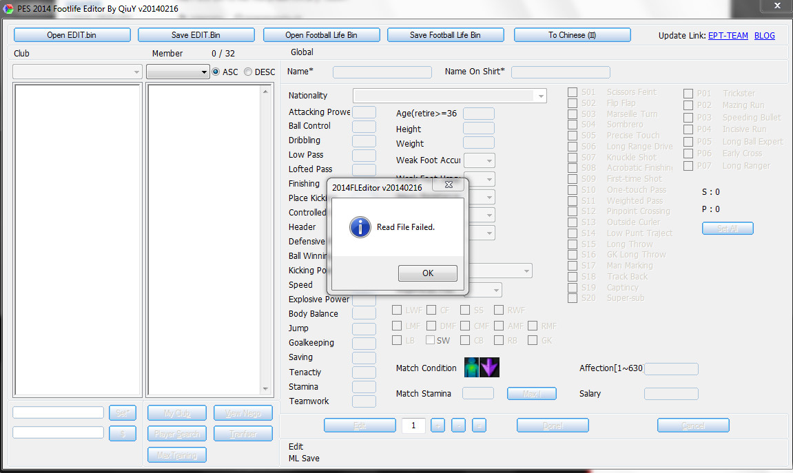This screenshot has height=473, width=793.
Task: Expand the Weak Foot Accuracy dropdown
Action: click(x=480, y=160)
